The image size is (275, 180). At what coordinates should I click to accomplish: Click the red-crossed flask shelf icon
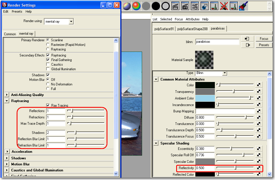point(224,6)
